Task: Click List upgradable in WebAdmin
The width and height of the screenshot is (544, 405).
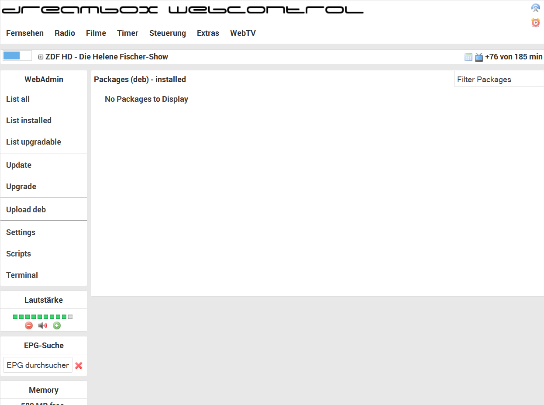Action: click(34, 142)
